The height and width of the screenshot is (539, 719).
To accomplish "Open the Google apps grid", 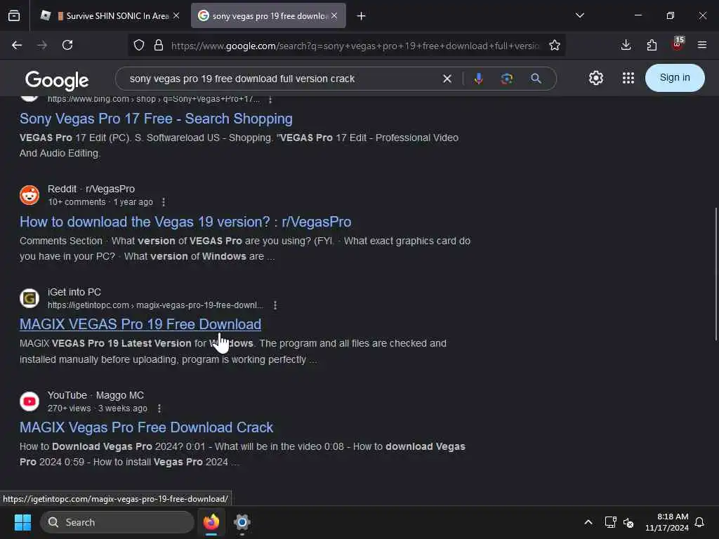I will (x=628, y=78).
